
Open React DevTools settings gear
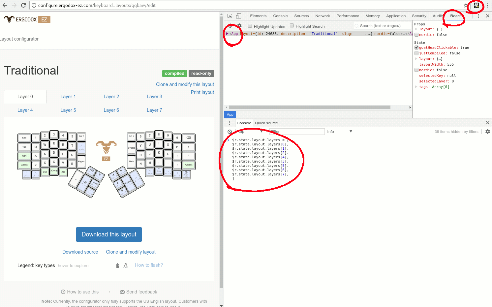pyautogui.click(x=239, y=26)
